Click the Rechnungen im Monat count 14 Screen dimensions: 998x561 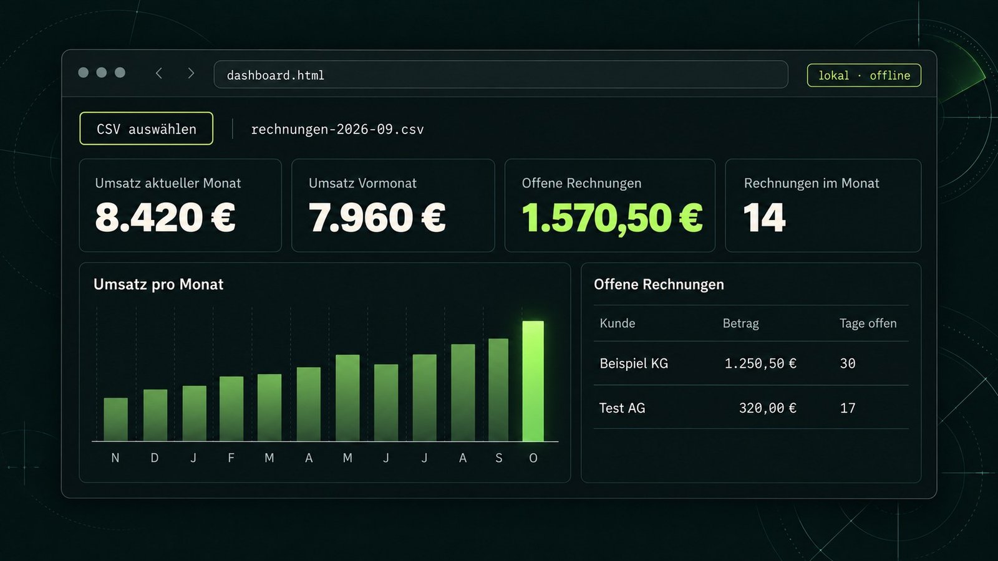[x=764, y=218]
